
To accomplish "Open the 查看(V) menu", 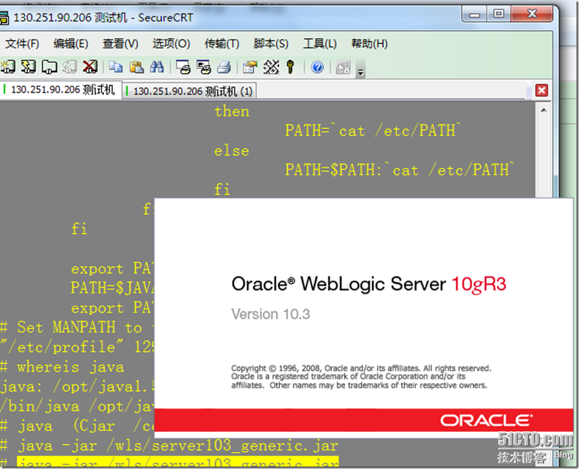I will pos(120,44).
